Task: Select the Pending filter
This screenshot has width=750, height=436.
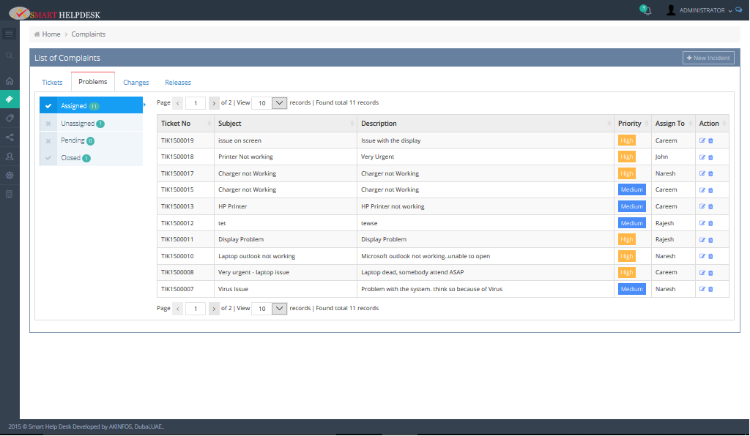Action: pyautogui.click(x=73, y=140)
